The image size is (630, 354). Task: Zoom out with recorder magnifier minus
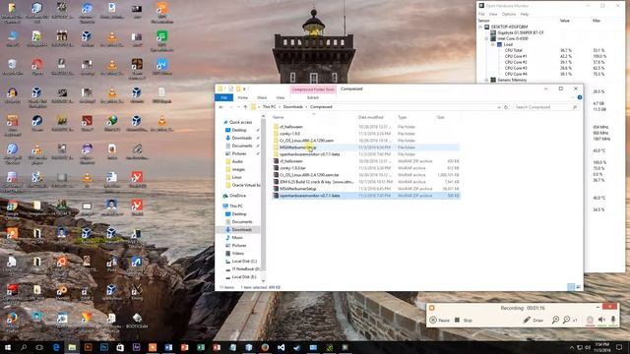point(566,320)
